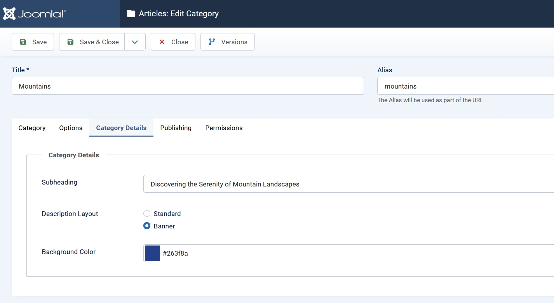Click the Title input field
The image size is (554, 303).
(x=188, y=86)
